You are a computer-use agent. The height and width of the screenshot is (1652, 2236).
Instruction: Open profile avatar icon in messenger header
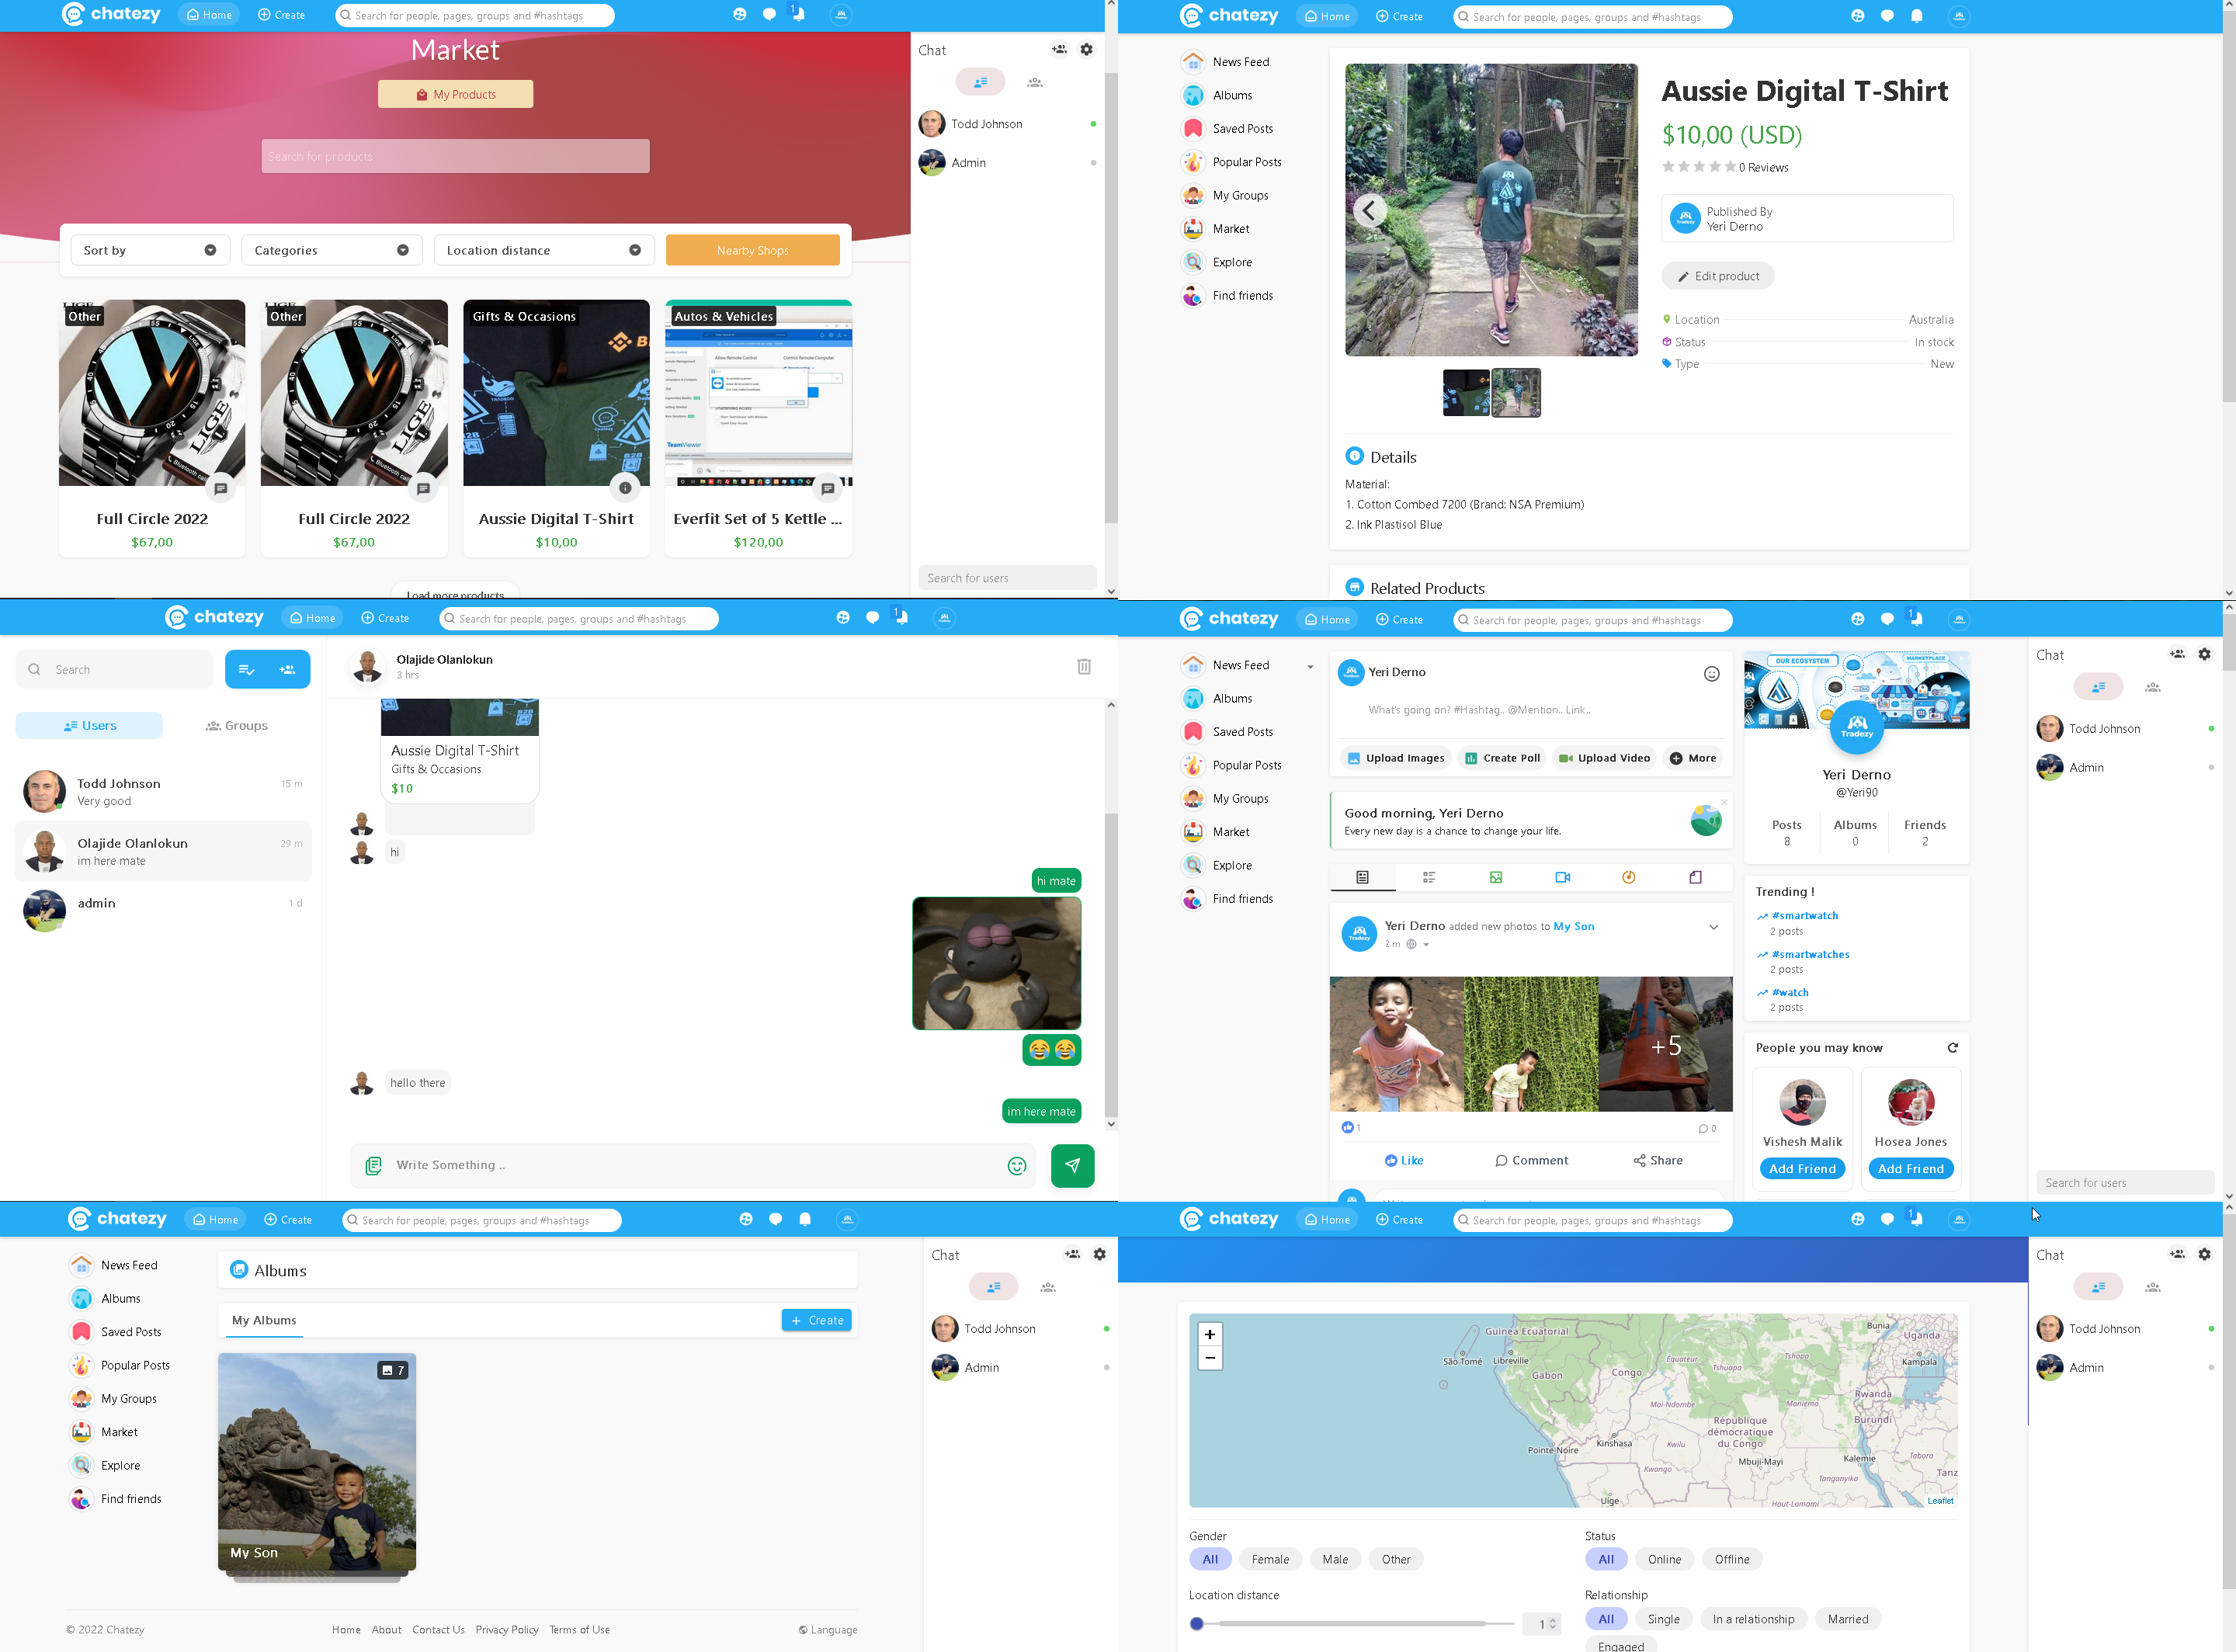(x=945, y=618)
